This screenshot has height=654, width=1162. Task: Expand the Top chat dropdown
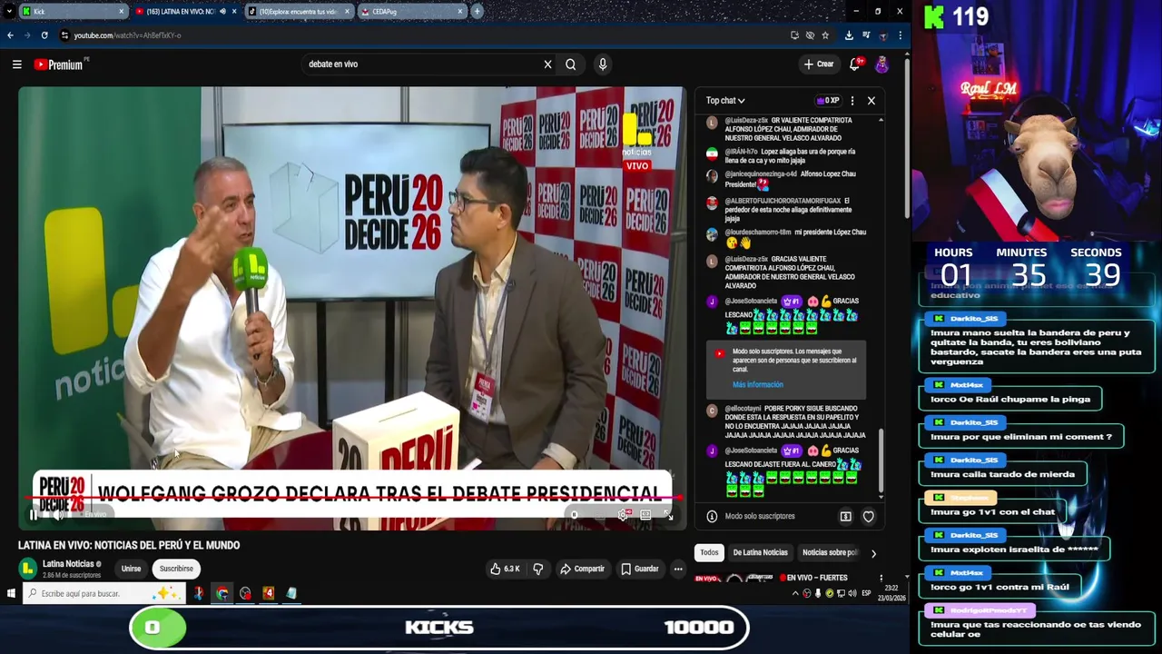pos(725,101)
